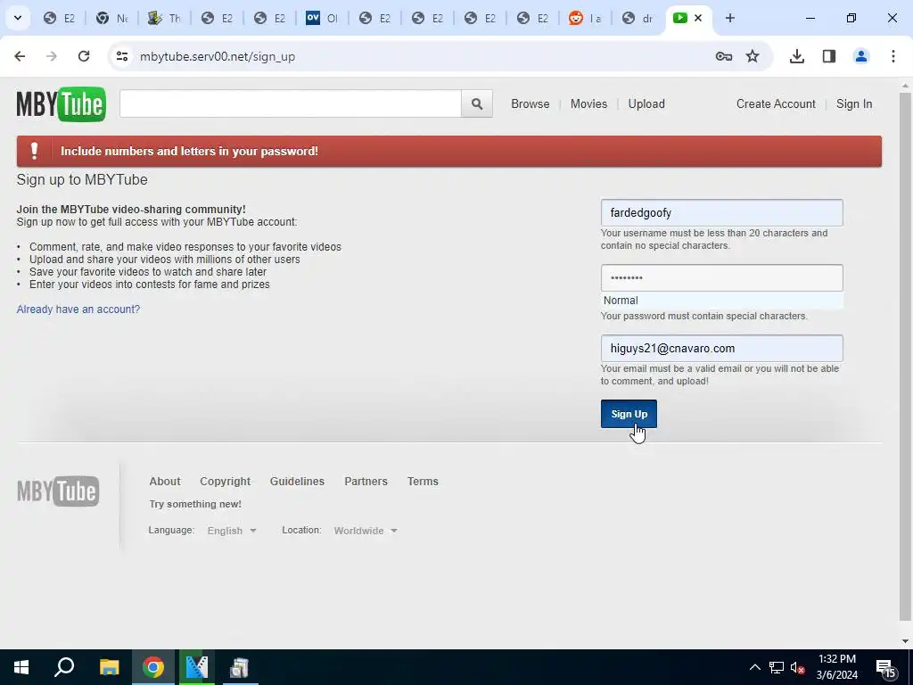Close the active MBYTube tab
This screenshot has width=913, height=685.
point(698,18)
